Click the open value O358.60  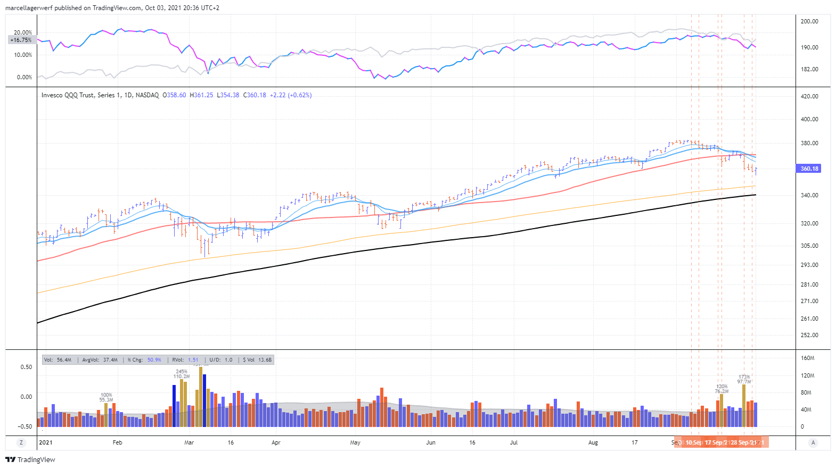pos(175,95)
